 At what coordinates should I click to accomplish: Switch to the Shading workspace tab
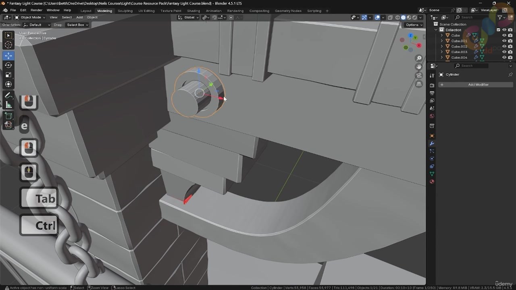[x=193, y=11]
